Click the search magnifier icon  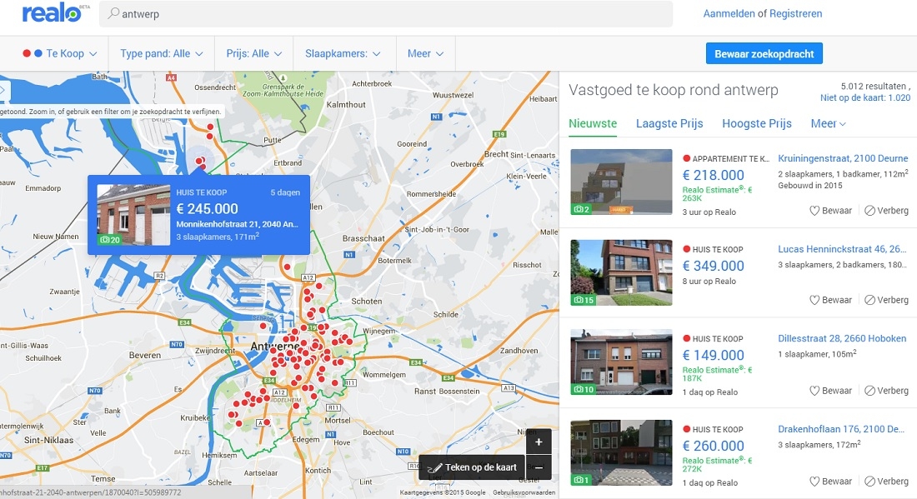(113, 14)
